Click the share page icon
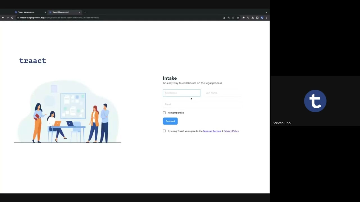Viewport: 360px width, 202px height. click(233, 18)
